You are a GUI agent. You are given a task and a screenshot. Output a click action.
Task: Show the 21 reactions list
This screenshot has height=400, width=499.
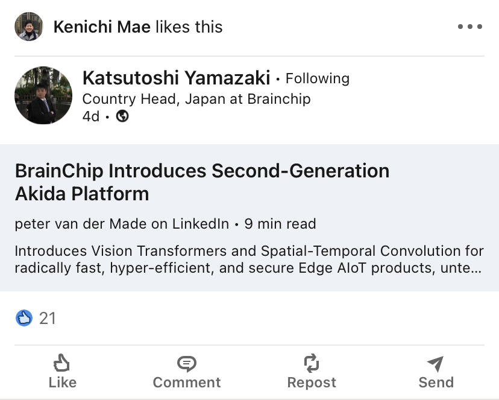click(47, 318)
